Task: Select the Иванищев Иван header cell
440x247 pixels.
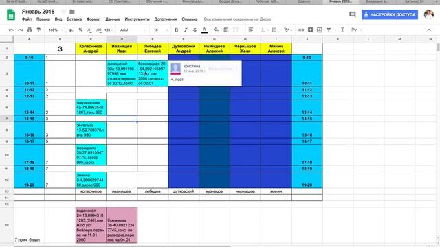Action: click(x=122, y=49)
